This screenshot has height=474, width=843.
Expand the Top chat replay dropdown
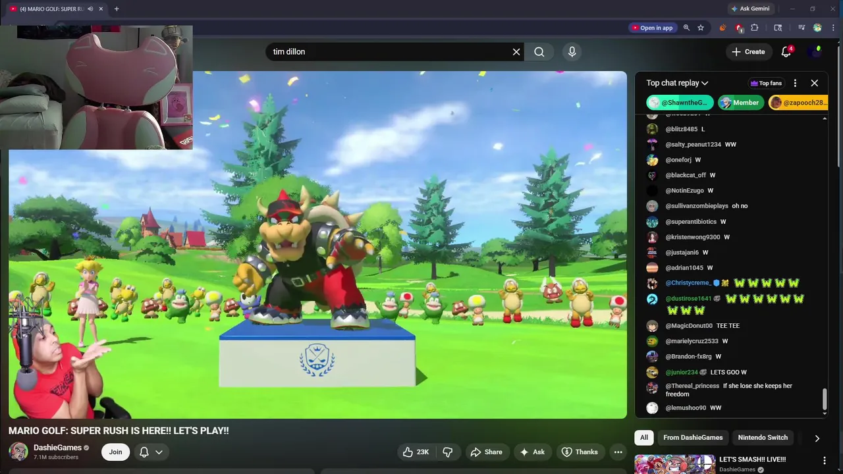[677, 83]
